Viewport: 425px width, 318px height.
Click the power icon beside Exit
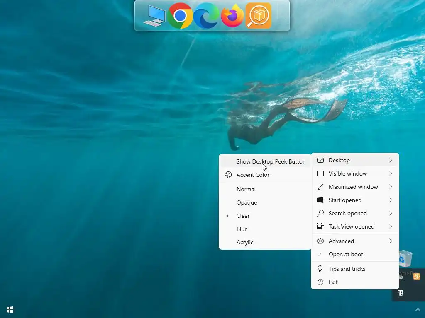coord(320,282)
